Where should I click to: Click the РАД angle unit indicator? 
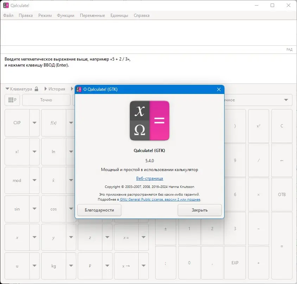click(289, 50)
